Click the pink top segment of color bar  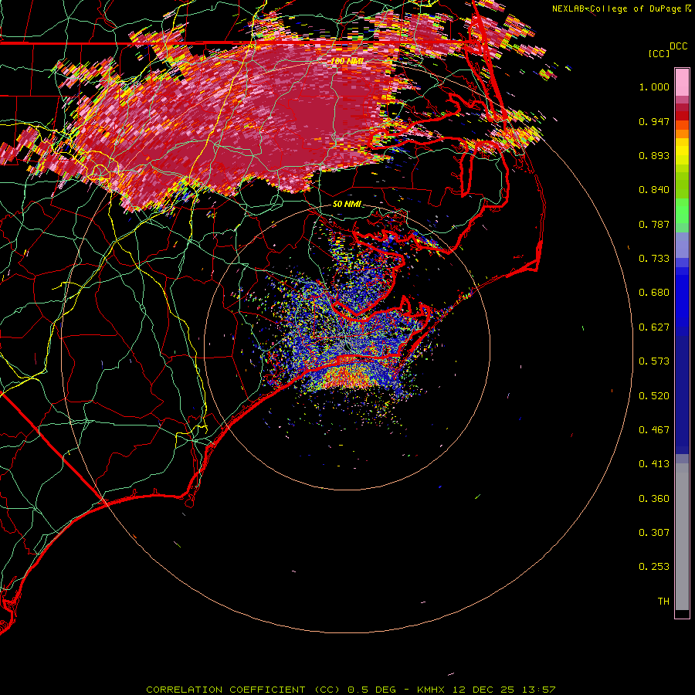[682, 82]
